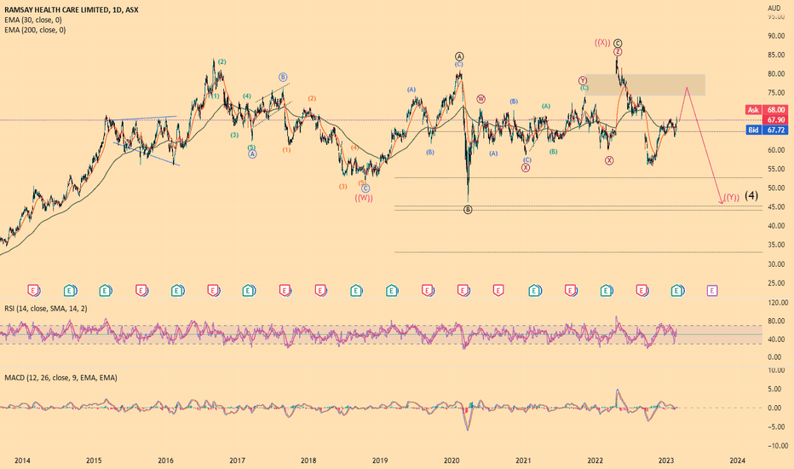Image resolution: width=794 pixels, height=469 pixels.
Task: Click the red Ask 68.00 price label
Action: [767, 110]
